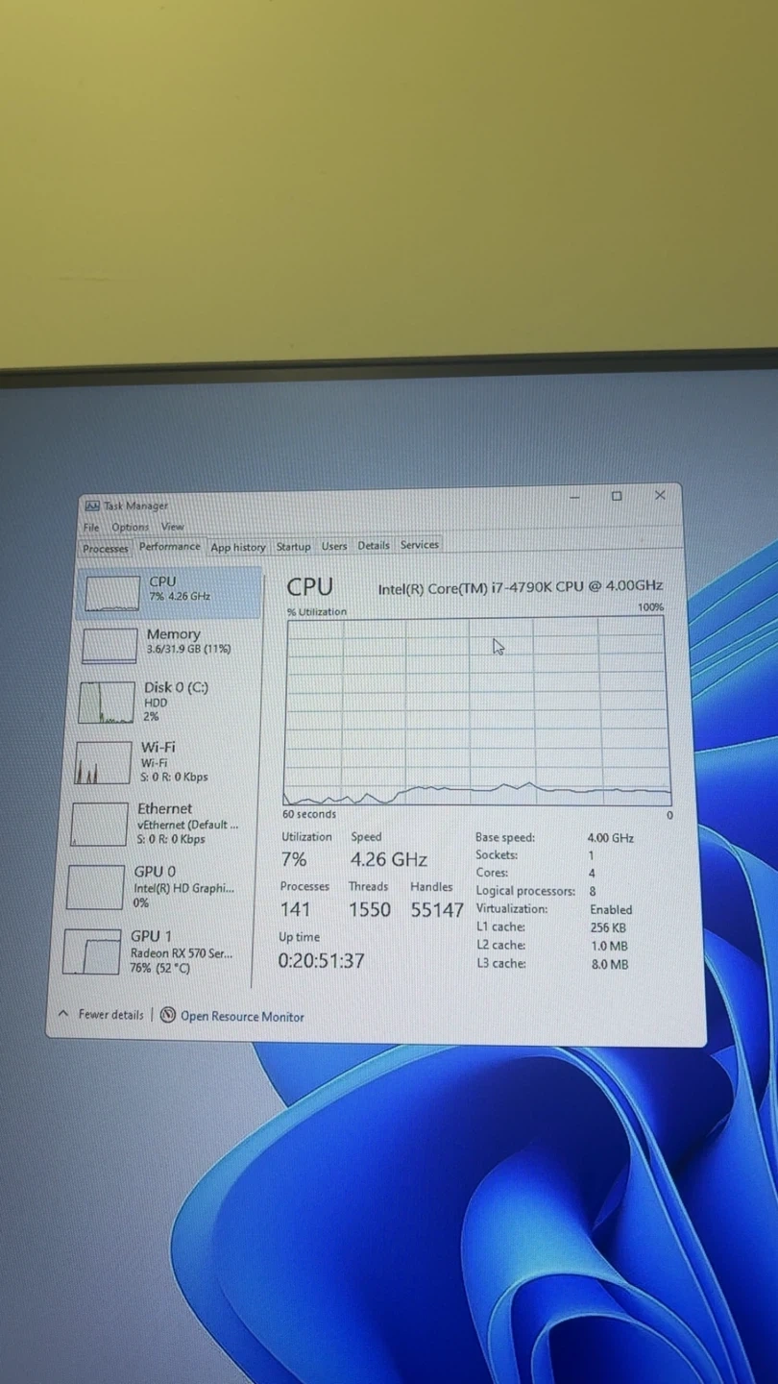Collapse view with Fewer details chevron
Viewport: 778px width, 1384px height.
point(63,1014)
